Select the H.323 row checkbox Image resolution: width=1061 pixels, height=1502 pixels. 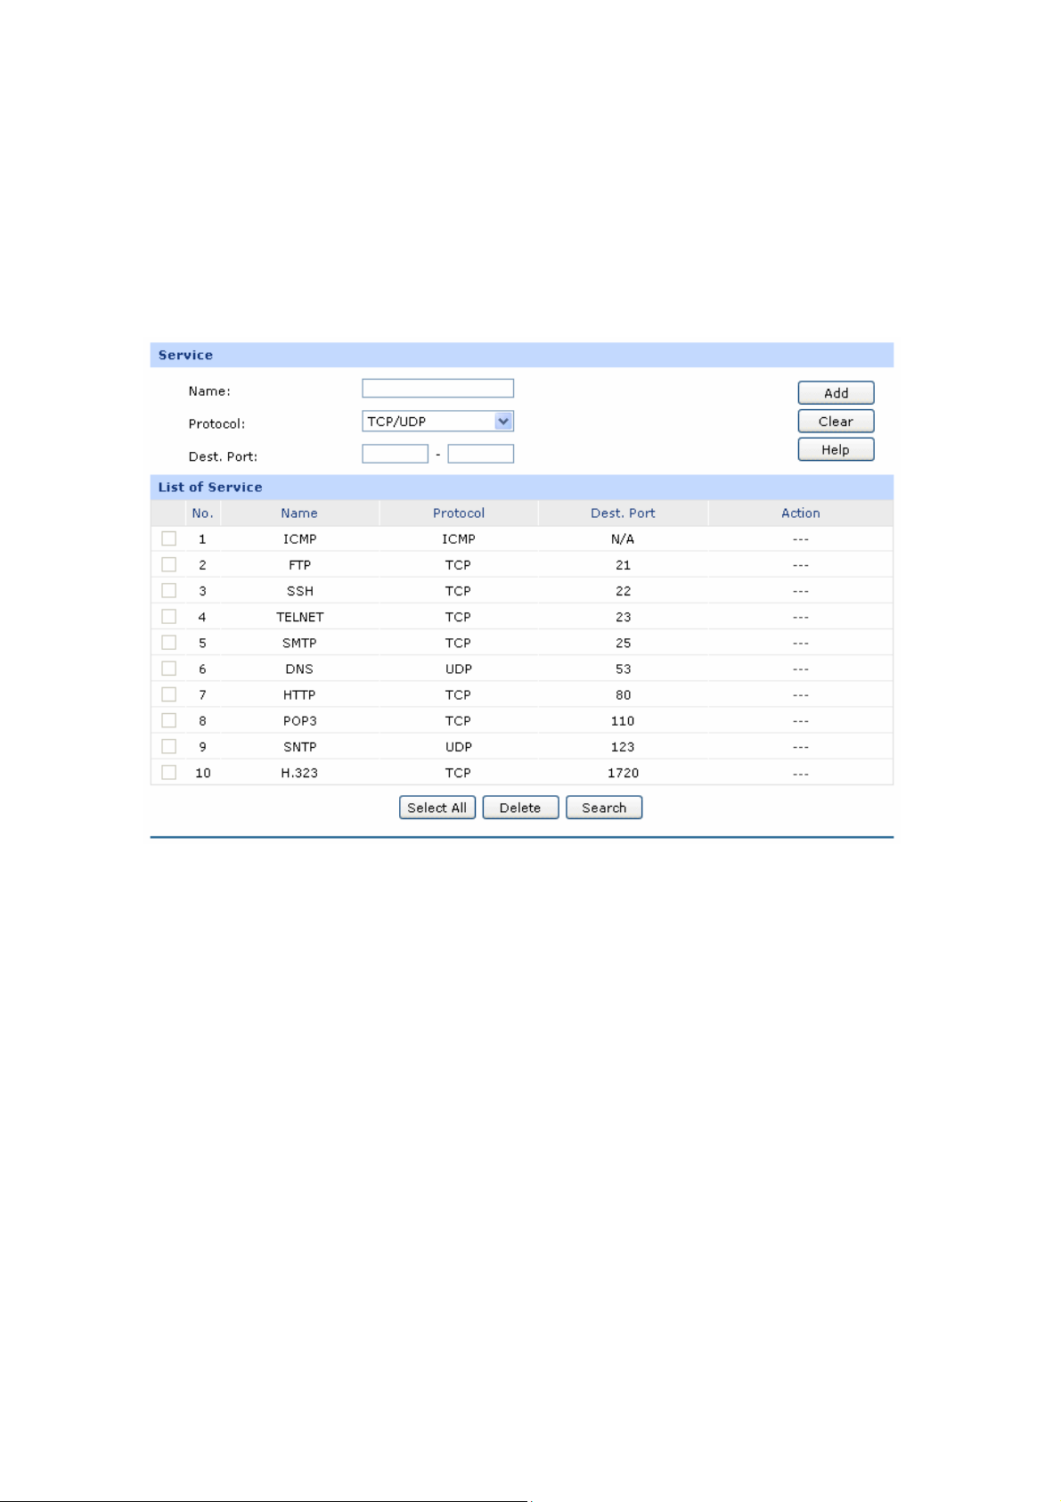tap(168, 772)
